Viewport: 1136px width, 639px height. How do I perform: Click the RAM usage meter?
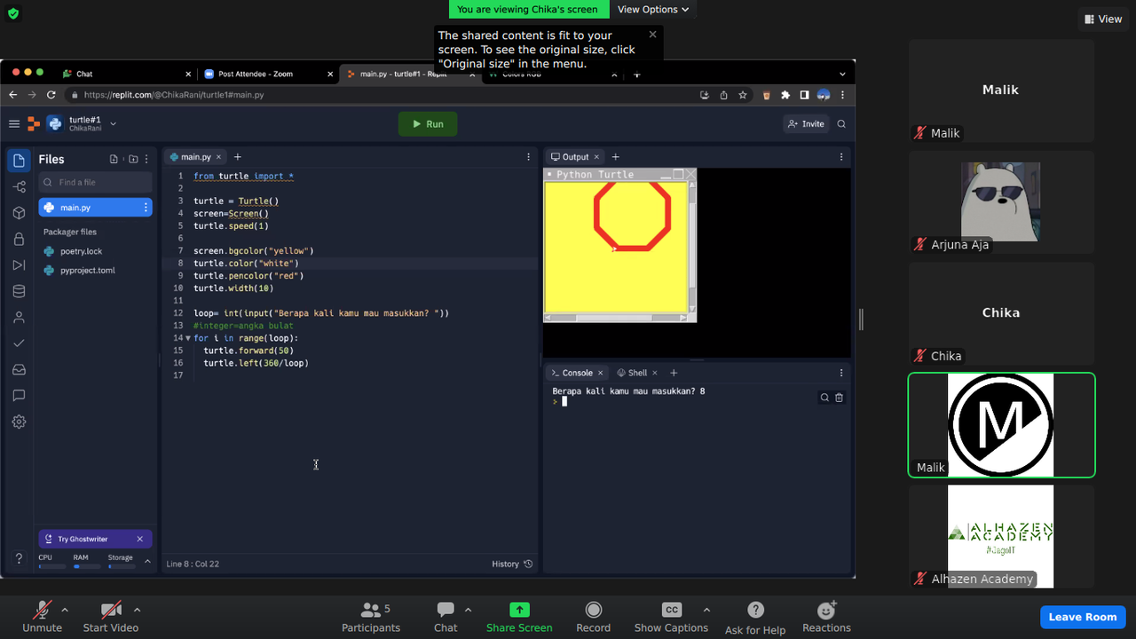tap(83, 564)
